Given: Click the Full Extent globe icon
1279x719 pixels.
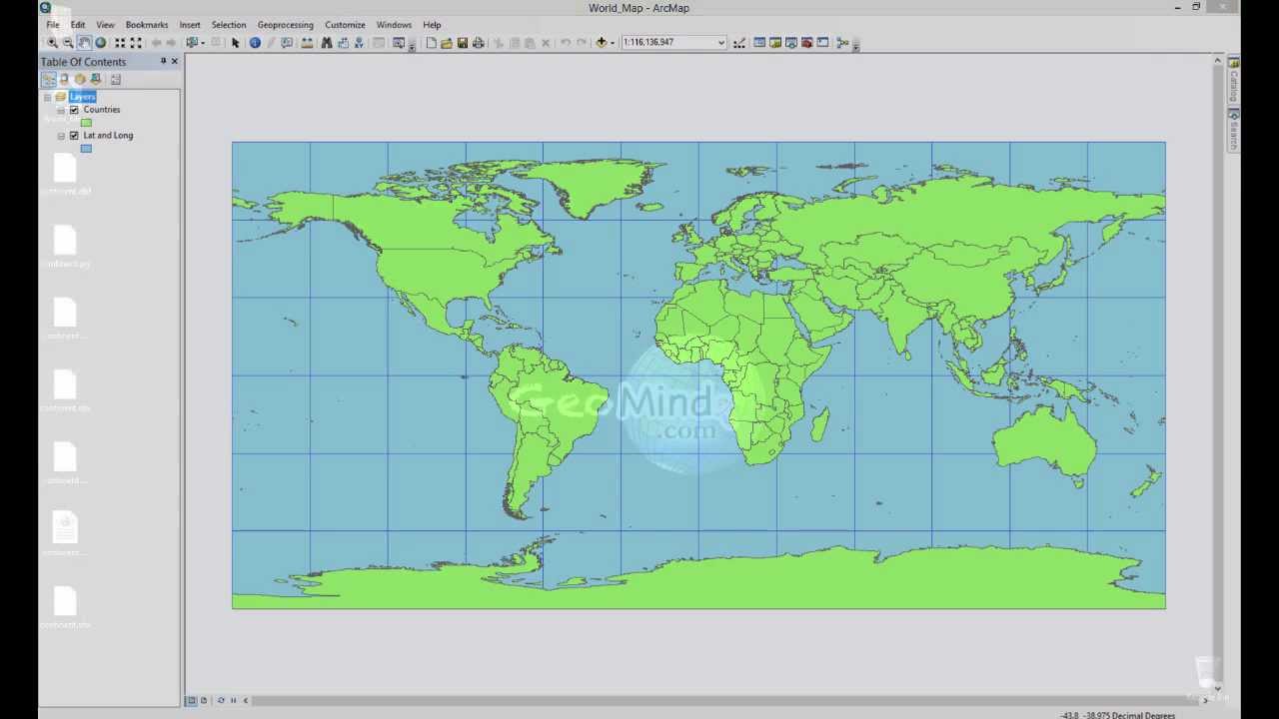Looking at the screenshot, I should [100, 42].
